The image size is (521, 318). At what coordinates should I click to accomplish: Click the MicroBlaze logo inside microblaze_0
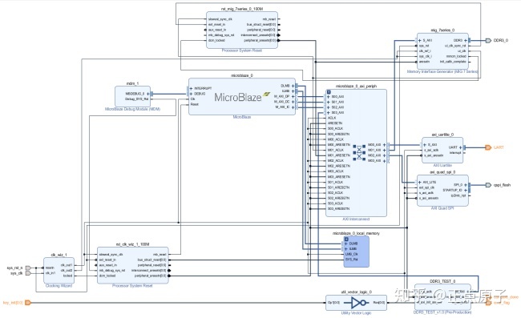242,97
